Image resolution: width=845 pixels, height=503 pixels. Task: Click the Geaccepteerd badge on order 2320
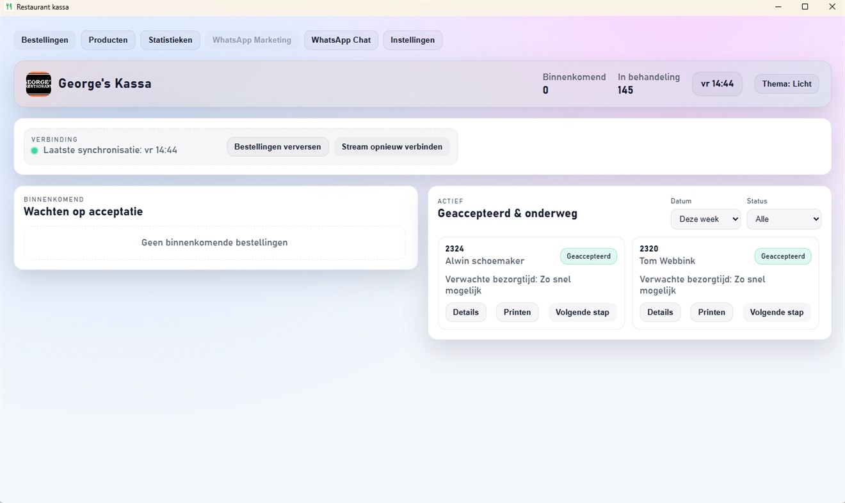click(783, 256)
